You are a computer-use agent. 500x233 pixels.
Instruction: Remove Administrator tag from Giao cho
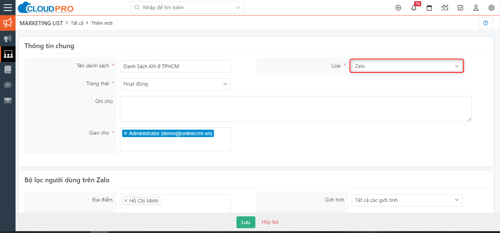tap(125, 133)
